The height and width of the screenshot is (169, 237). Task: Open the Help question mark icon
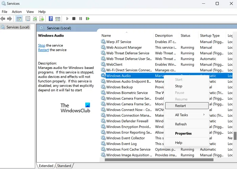tap(51, 19)
